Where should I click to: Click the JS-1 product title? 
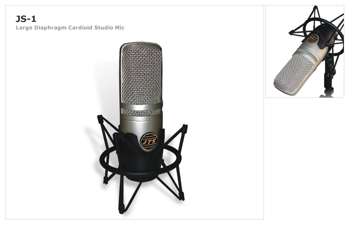click(26, 19)
